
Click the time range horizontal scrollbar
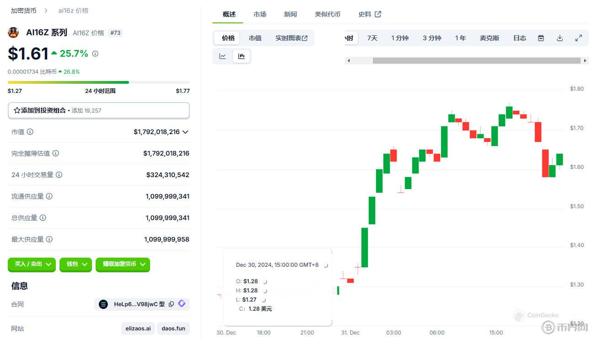pyautogui.click(x=476, y=60)
